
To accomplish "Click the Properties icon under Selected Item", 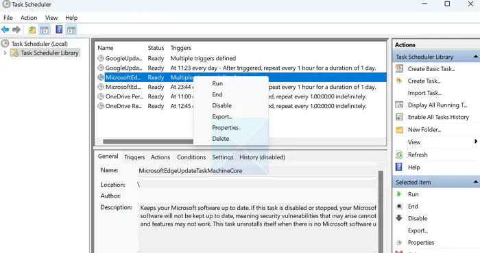I will click(399, 243).
